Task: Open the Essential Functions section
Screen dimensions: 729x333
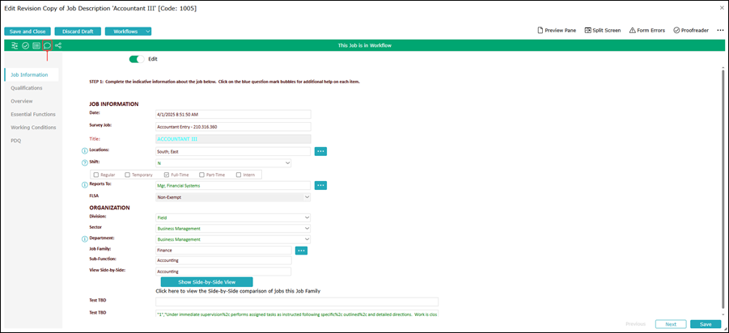Action: click(33, 114)
